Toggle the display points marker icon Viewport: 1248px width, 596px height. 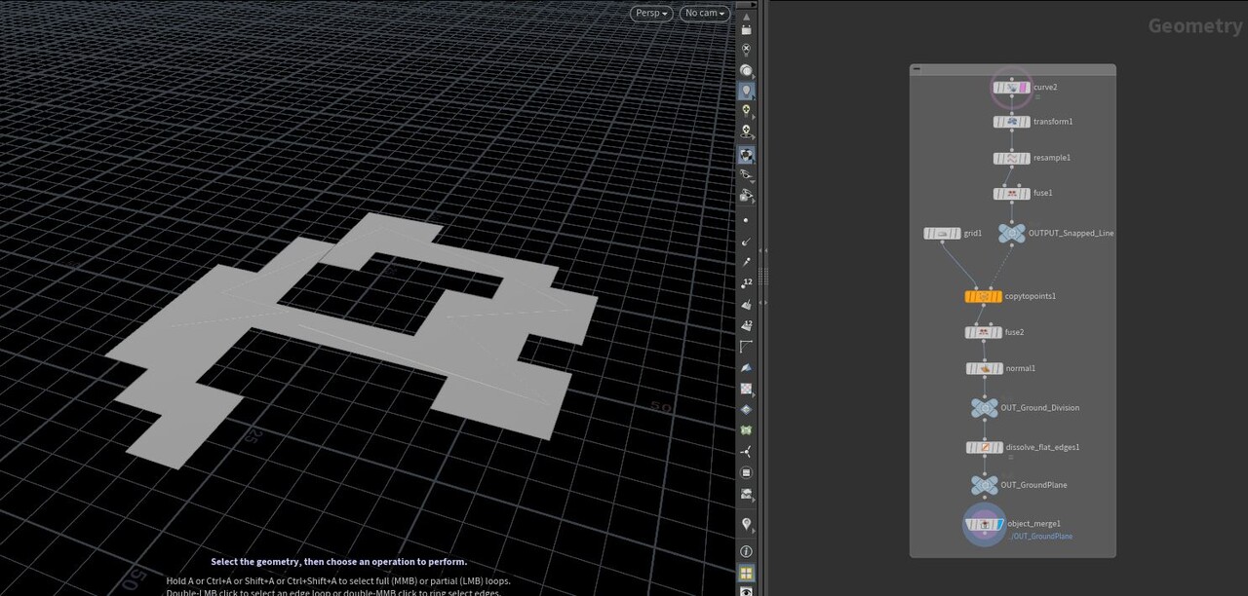pyautogui.click(x=746, y=220)
